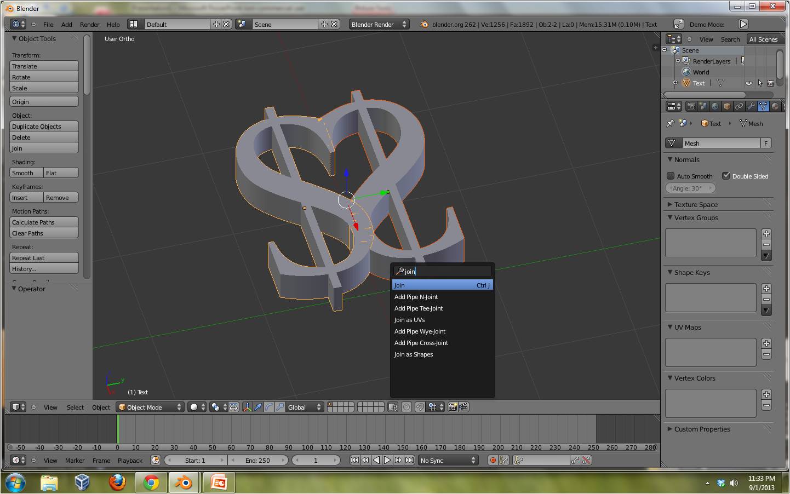Viewport: 790px width, 494px height.
Task: Click the Calculate Paths button
Action: click(x=44, y=222)
